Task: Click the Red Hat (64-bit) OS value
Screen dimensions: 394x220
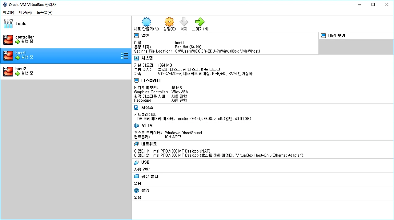Action: coord(188,47)
